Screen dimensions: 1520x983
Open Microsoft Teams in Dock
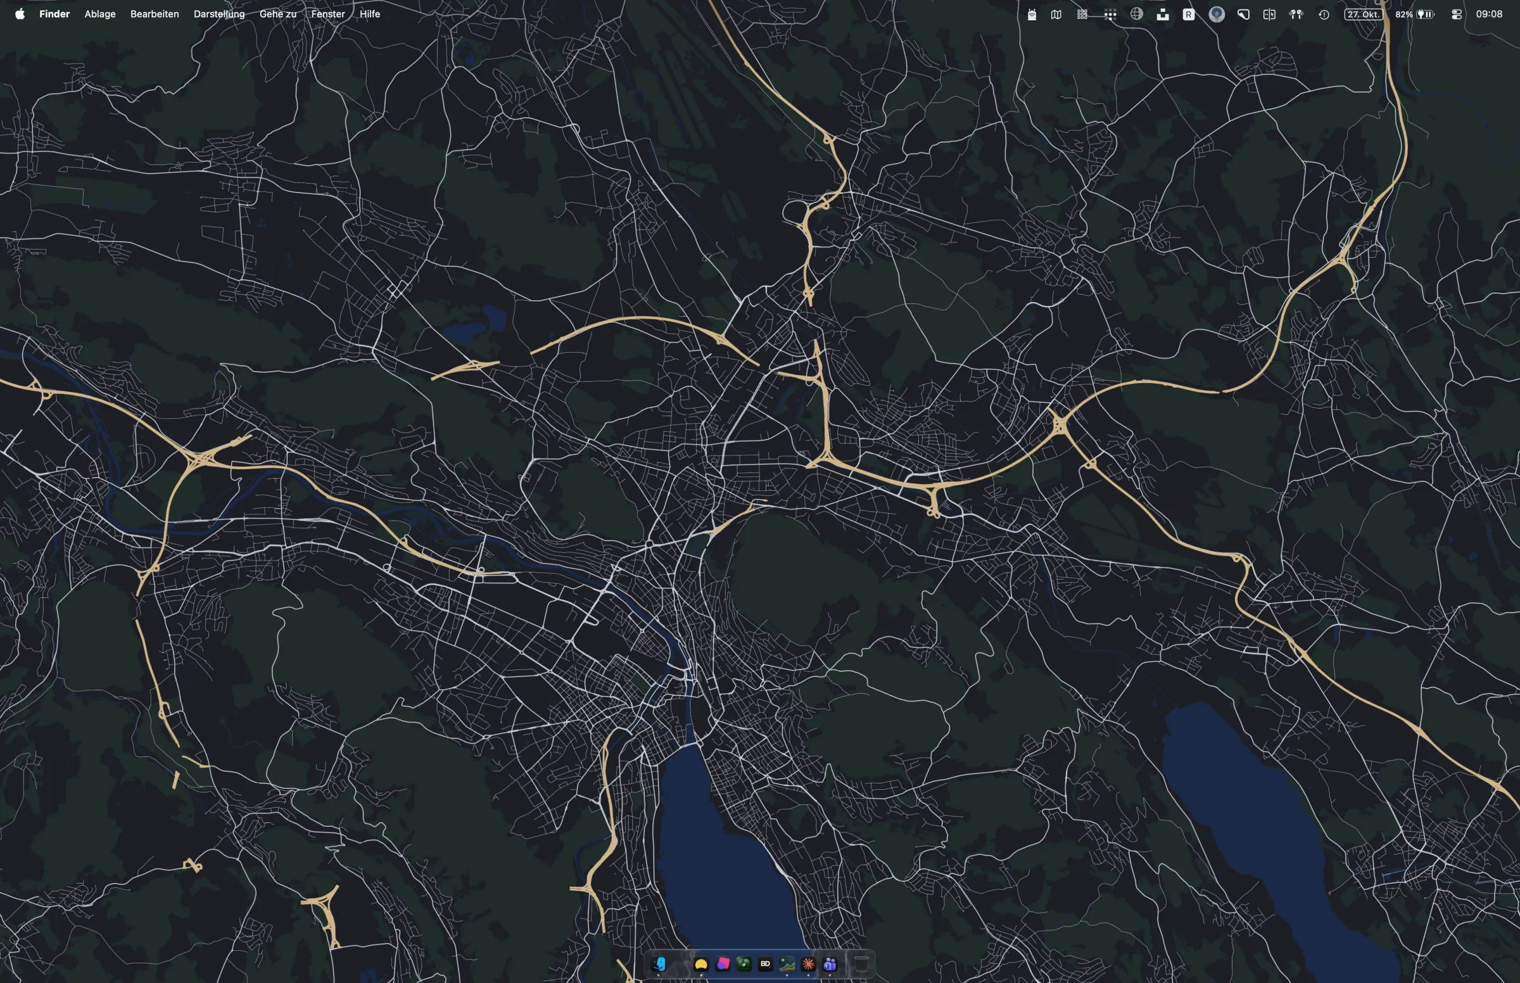(830, 963)
